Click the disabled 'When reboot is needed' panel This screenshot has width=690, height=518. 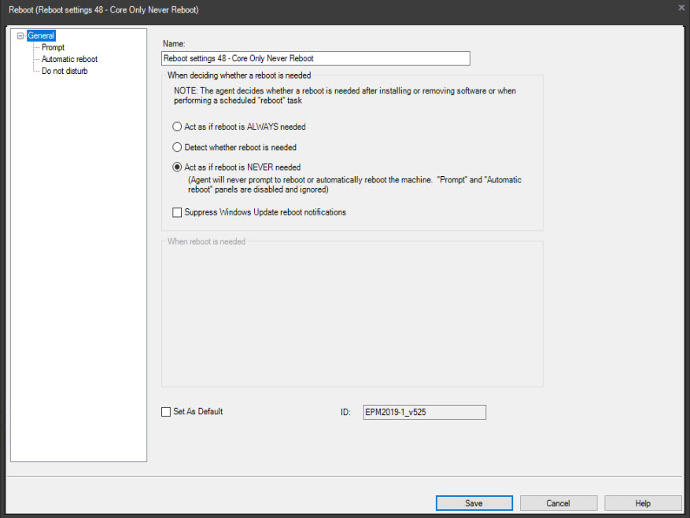click(352, 313)
